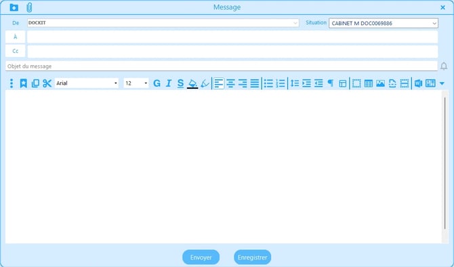Image resolution: width=454 pixels, height=267 pixels.
Task: Click the À recipients button
Action: 16,37
